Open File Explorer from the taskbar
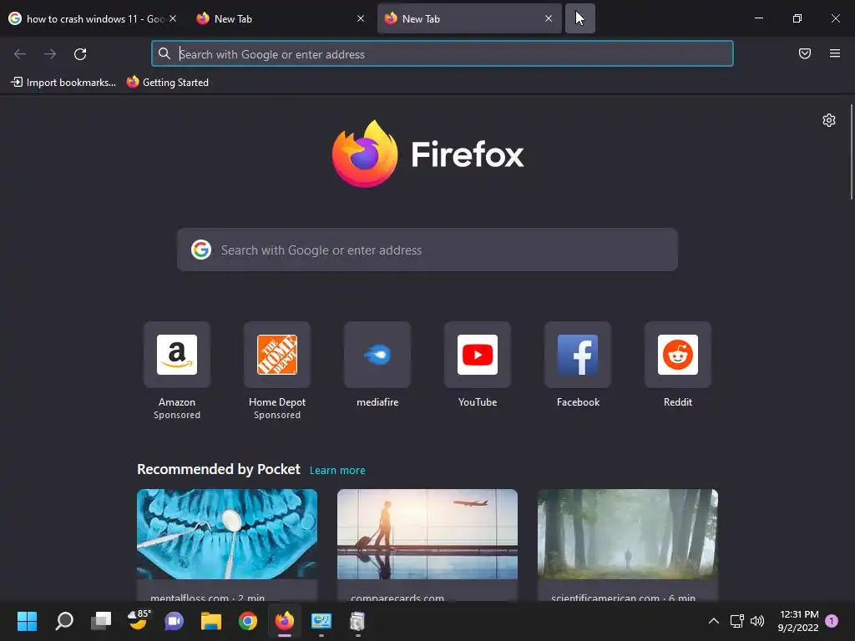 pos(210,621)
